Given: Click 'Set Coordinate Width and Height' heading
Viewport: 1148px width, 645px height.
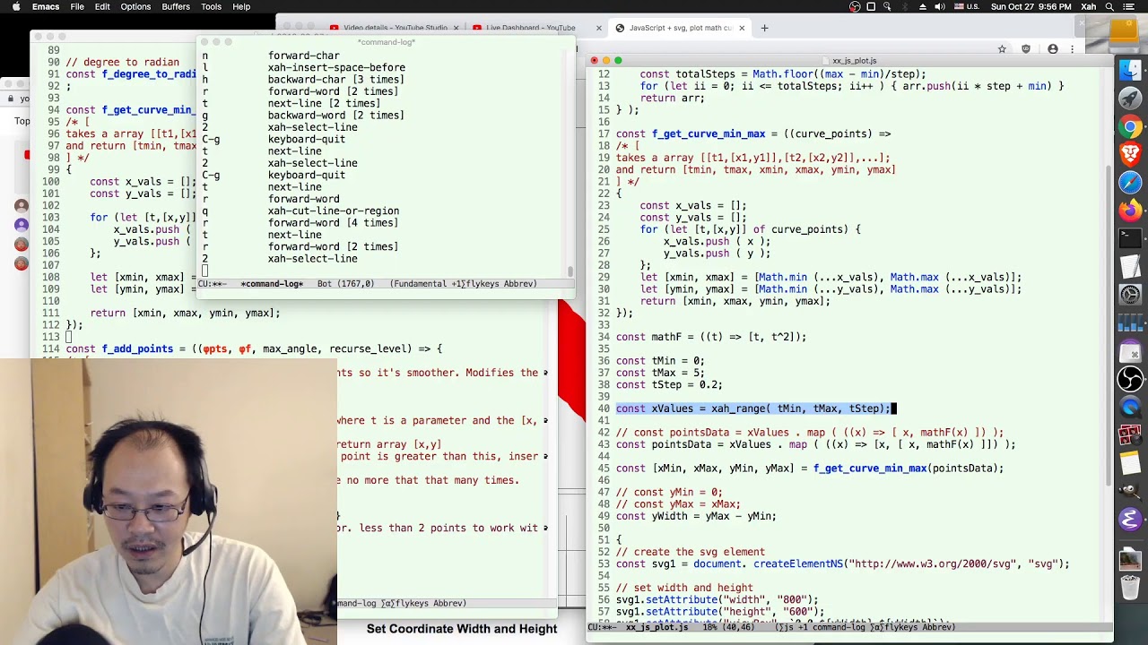Looking at the screenshot, I should pyautogui.click(x=462, y=629).
